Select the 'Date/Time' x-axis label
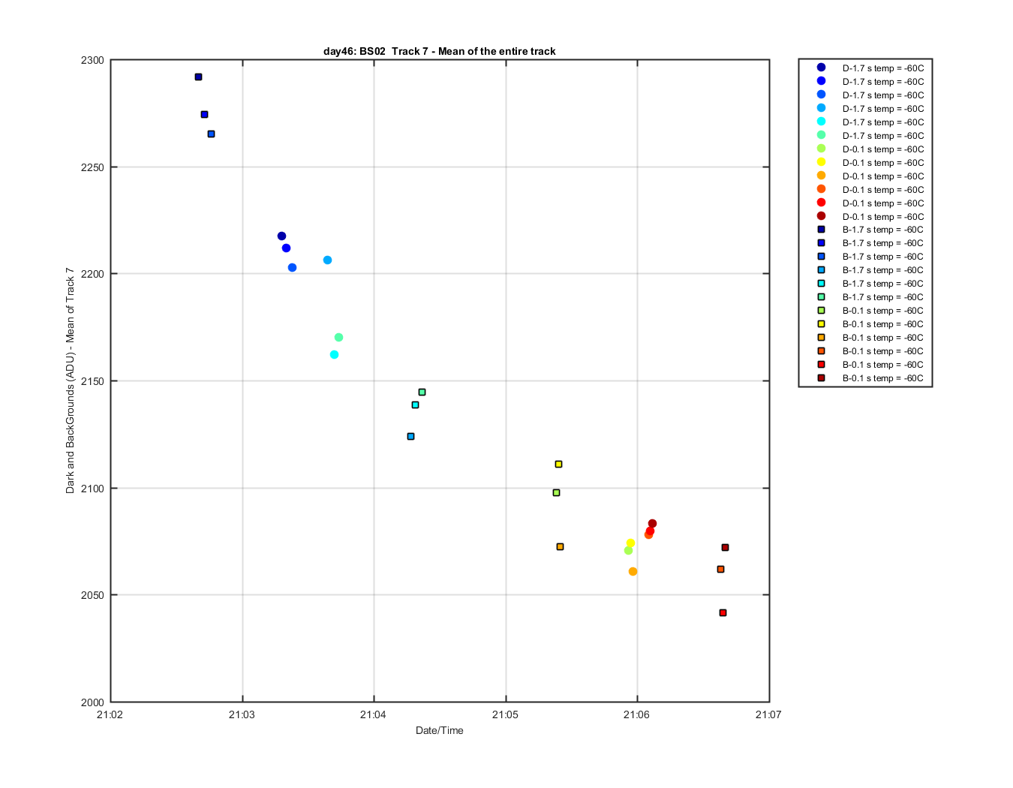Viewport: 1013px width, 788px height. (440, 730)
